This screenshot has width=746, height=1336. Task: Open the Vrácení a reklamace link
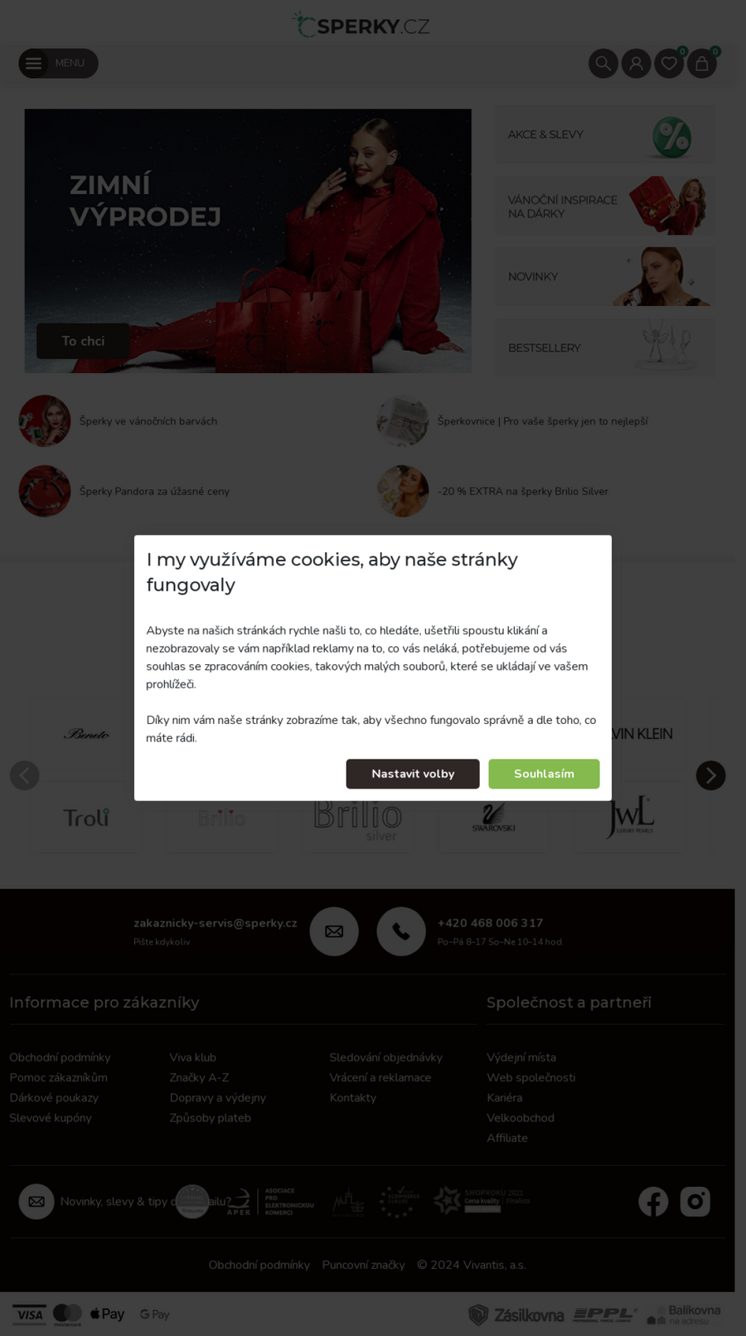[x=380, y=1077]
